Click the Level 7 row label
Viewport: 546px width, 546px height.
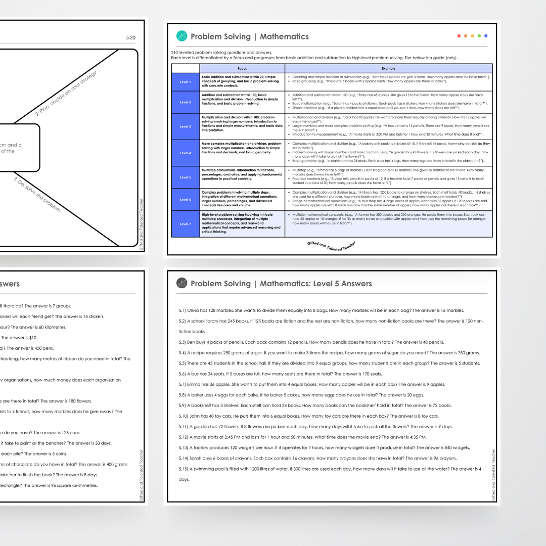(x=186, y=224)
